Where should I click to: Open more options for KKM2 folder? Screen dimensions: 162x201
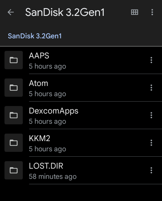click(151, 143)
